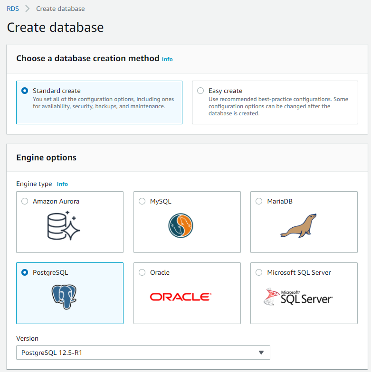This screenshot has height=372, width=371.
Task: Choose the Microsoft SQL Server radio button
Action: pyautogui.click(x=259, y=272)
